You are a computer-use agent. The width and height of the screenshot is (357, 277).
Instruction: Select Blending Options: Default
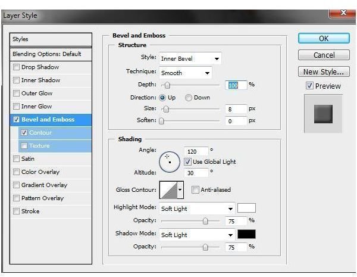tap(51, 54)
